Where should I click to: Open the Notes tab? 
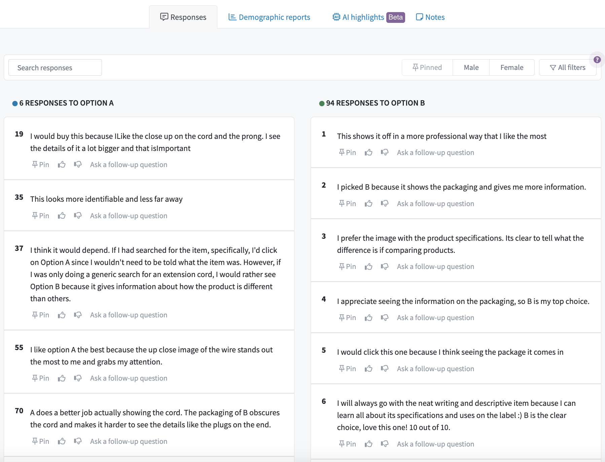tap(430, 17)
